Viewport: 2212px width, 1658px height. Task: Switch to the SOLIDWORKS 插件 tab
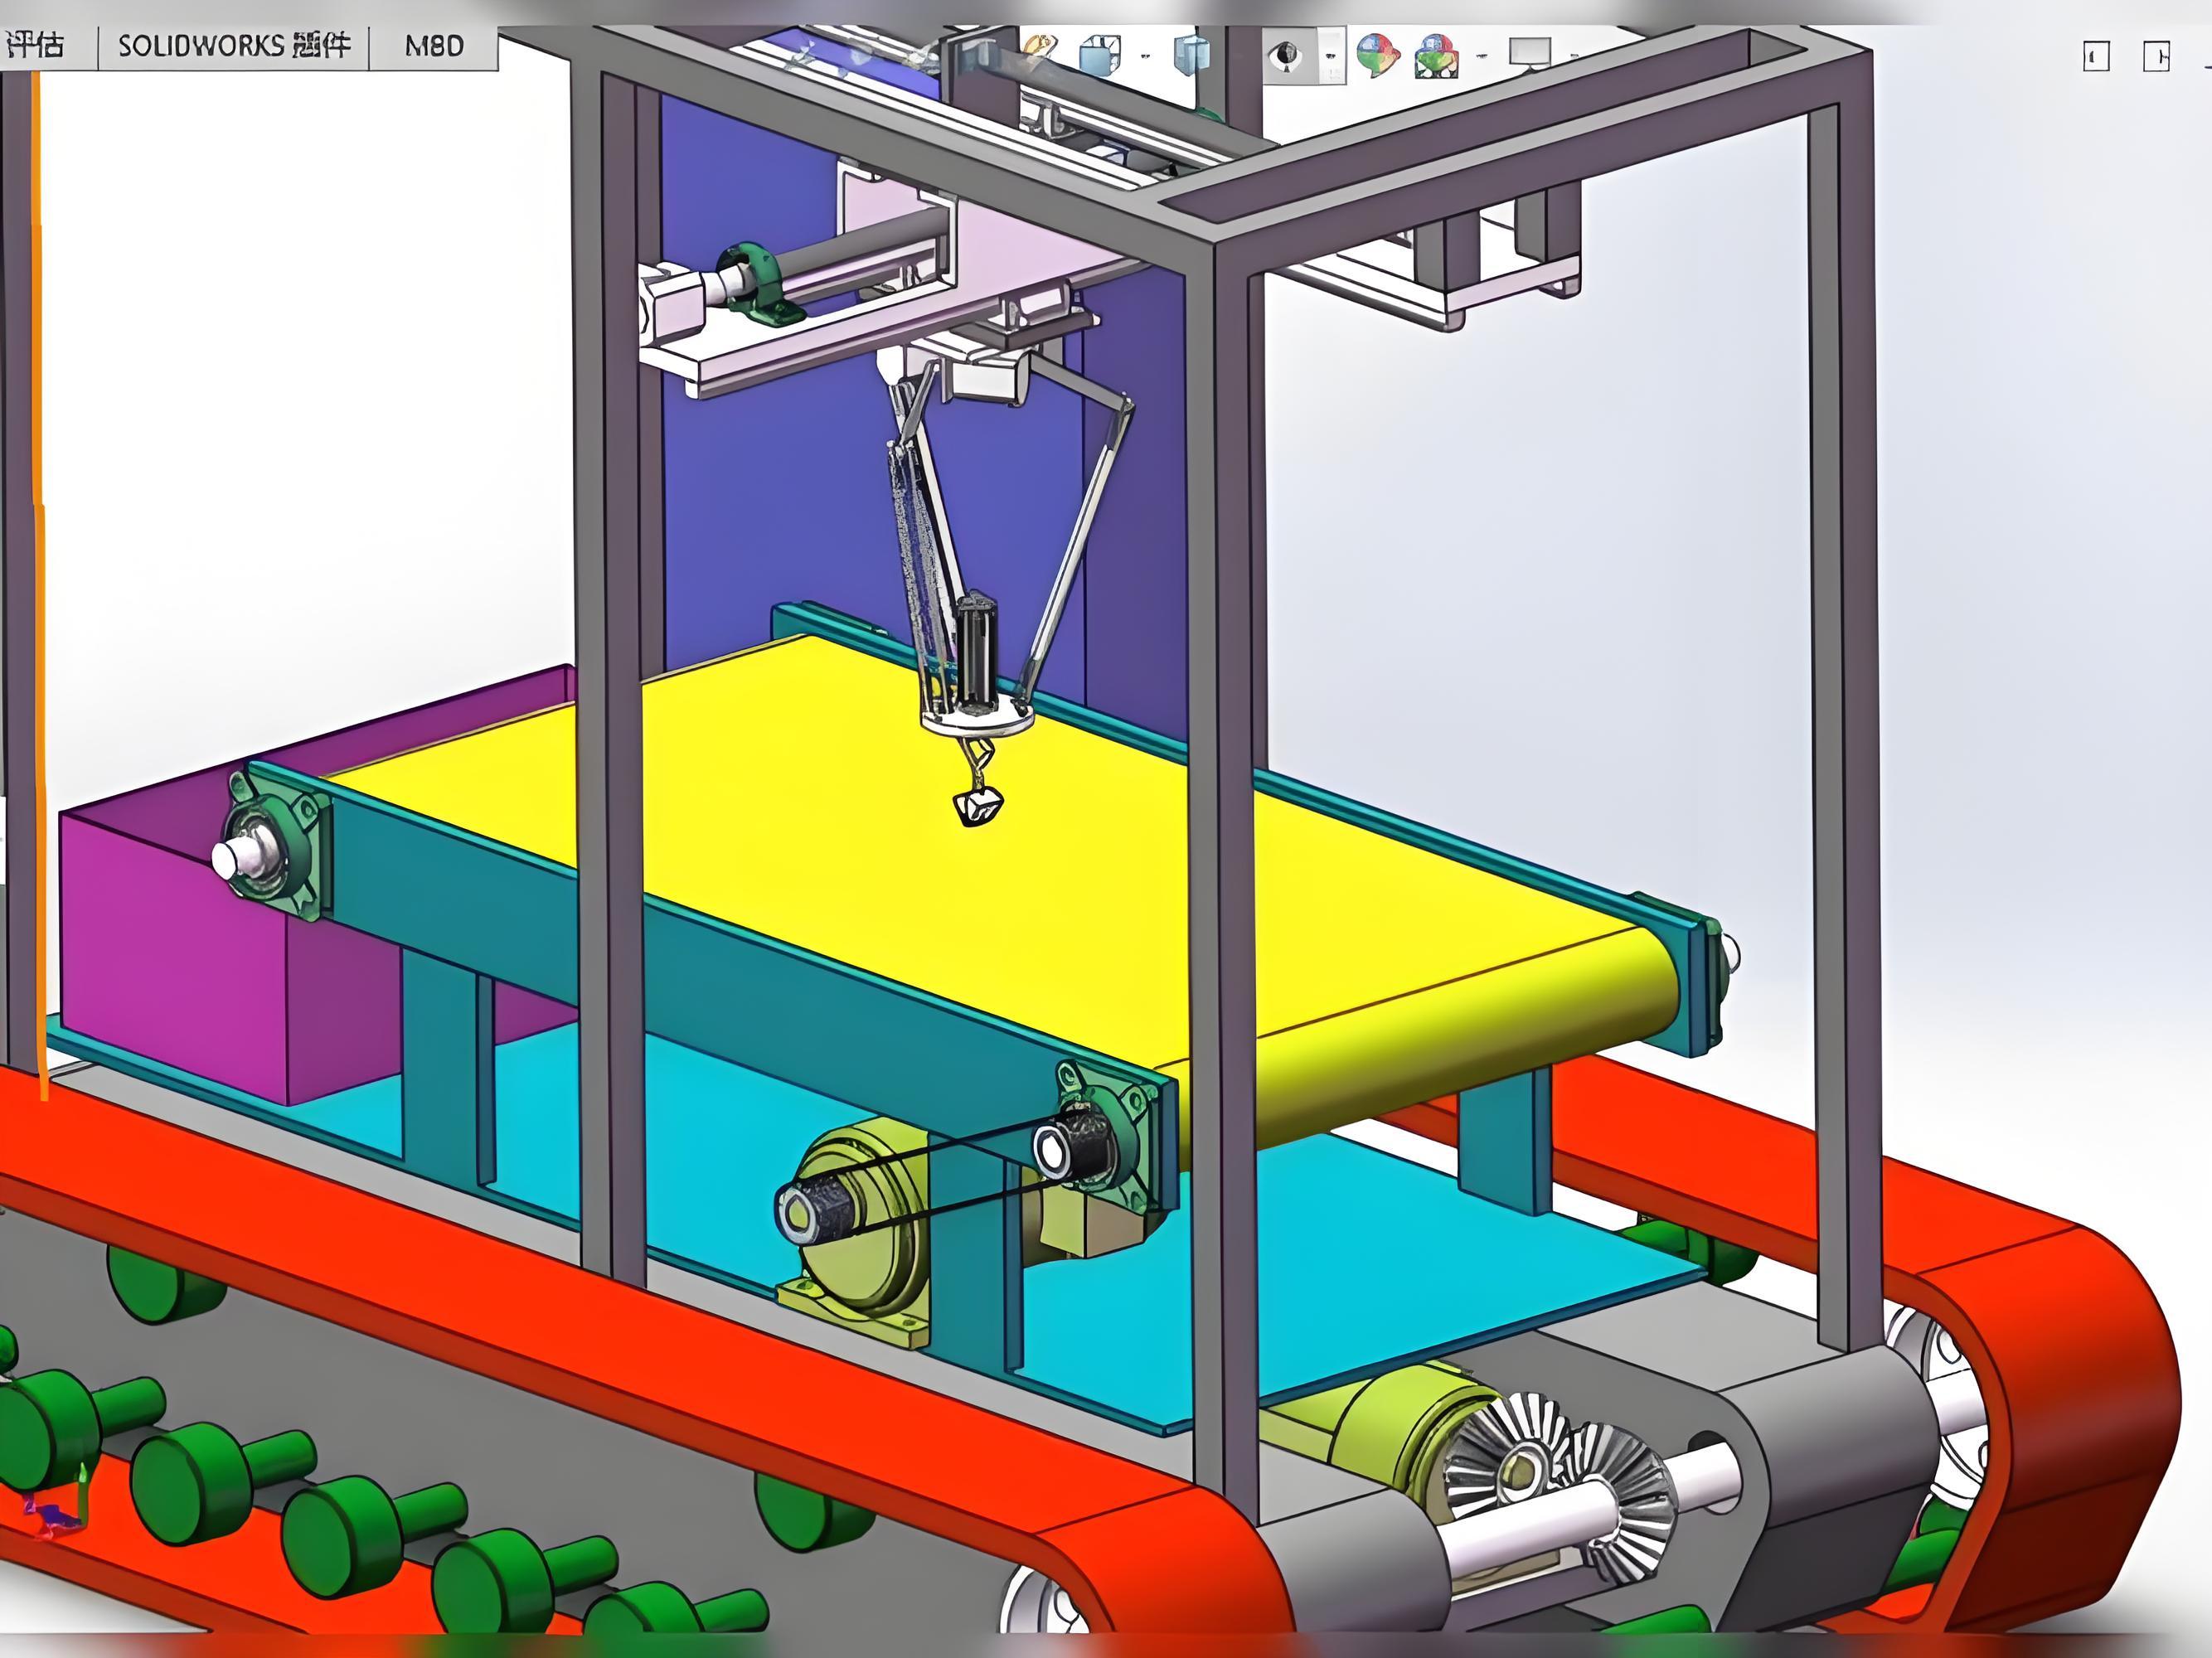pyautogui.click(x=234, y=46)
